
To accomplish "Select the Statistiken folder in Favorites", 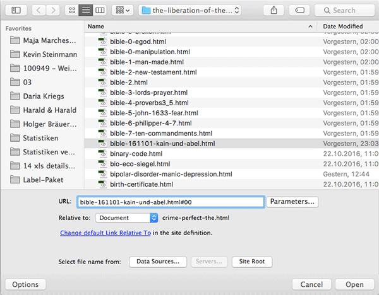I will tap(40, 138).
